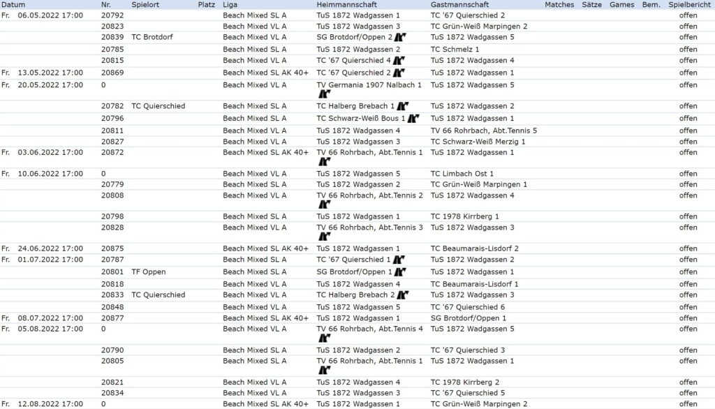Select date 01.07.2022 17:00
This screenshot has height=409, width=715.
pos(50,260)
